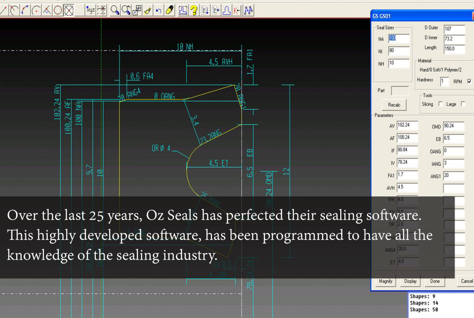The width and height of the screenshot is (474, 318).
Task: Click the EB parameter field
Action: click(454, 139)
